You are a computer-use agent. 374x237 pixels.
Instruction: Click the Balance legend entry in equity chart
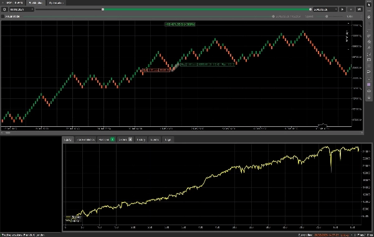click(74, 217)
